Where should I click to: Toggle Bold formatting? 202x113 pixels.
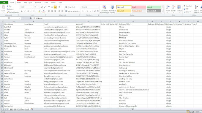tap(22, 11)
